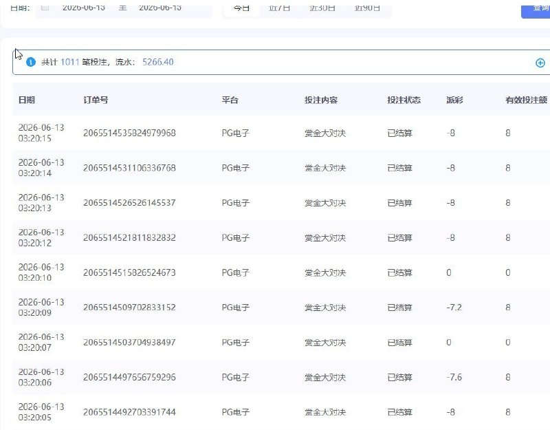Image resolution: width=550 pixels, height=430 pixels.
Task: Click the date cell 03:20:09
Action: [x=41, y=308]
